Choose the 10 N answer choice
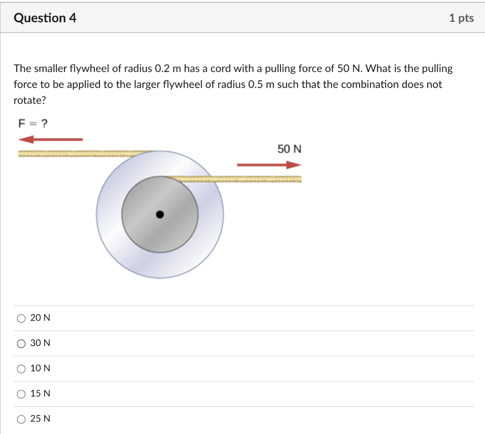 21,369
